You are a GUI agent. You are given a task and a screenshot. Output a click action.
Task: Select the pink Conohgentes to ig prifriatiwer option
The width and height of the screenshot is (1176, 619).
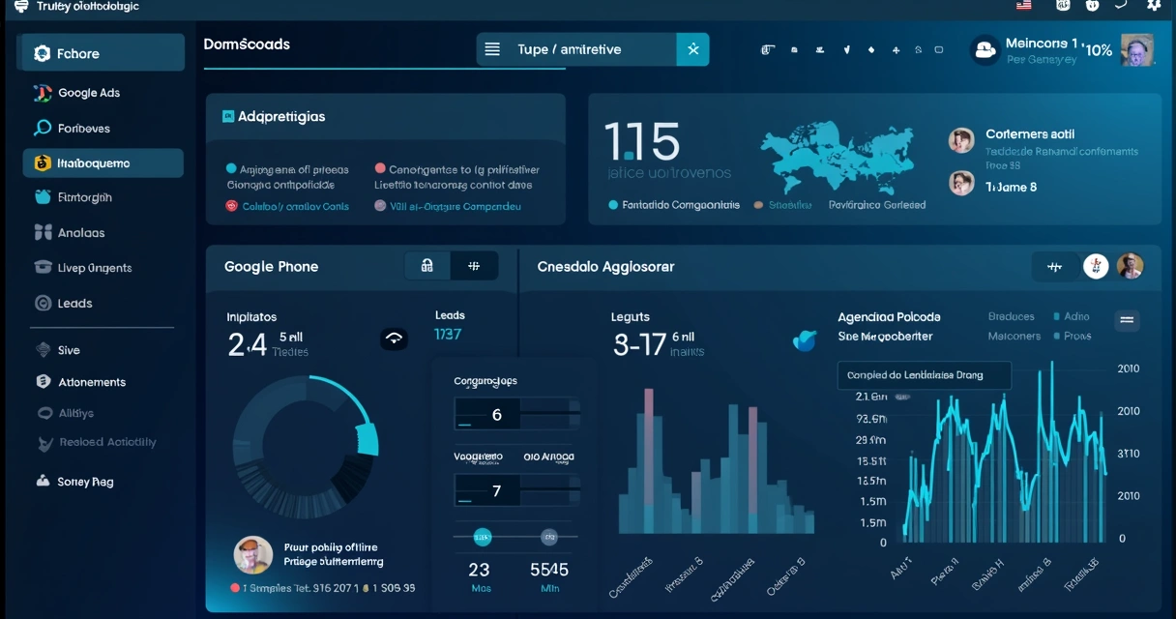457,169
